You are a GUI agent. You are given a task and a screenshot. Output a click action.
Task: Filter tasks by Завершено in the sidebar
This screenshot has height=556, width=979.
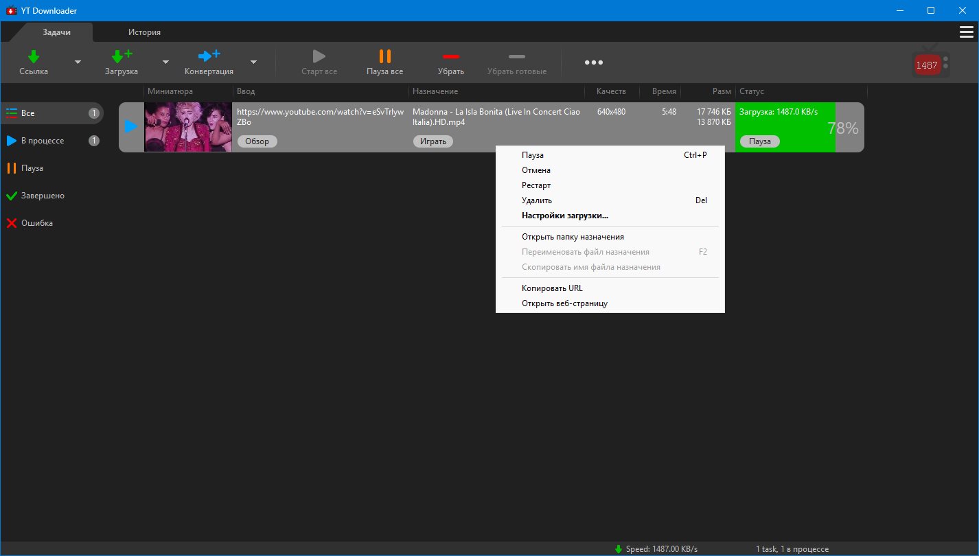pyautogui.click(x=43, y=196)
